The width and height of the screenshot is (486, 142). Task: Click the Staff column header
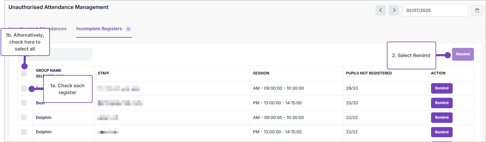[103, 73]
